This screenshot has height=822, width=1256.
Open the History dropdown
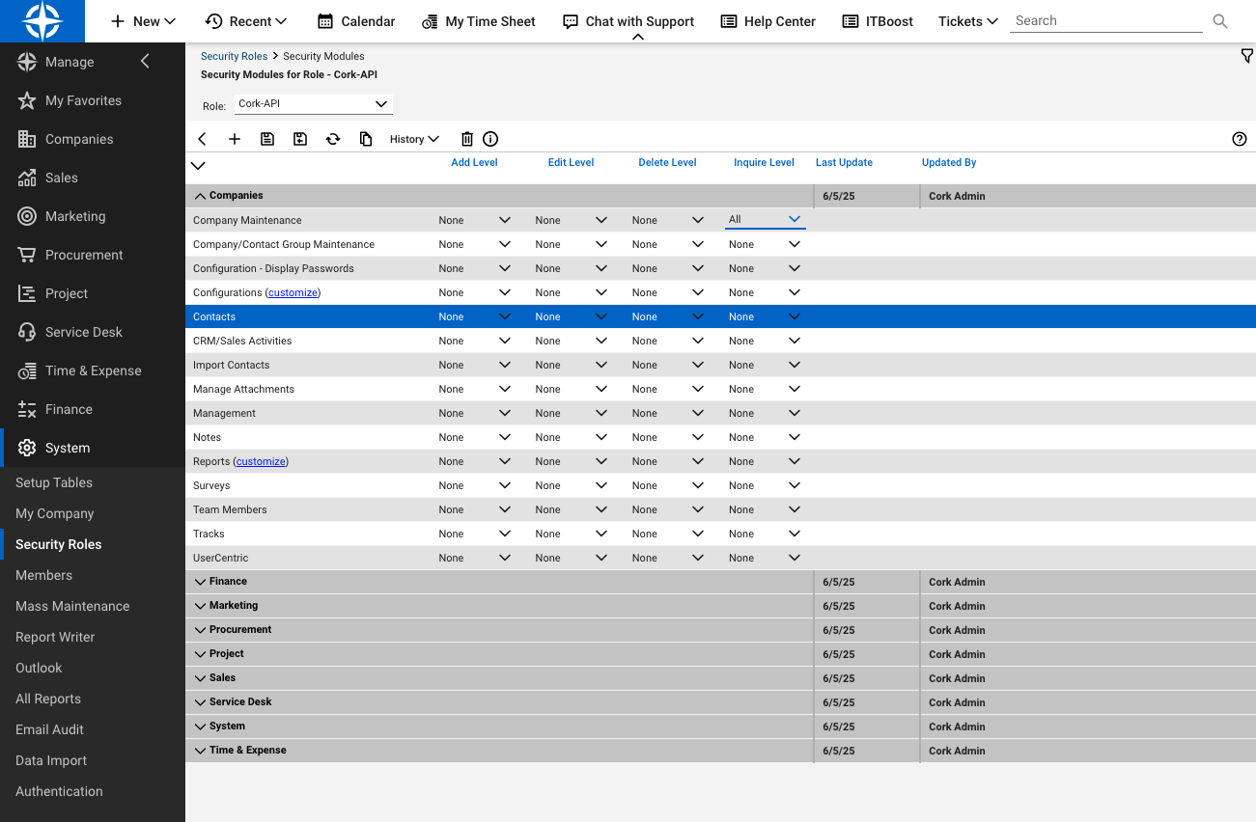414,139
